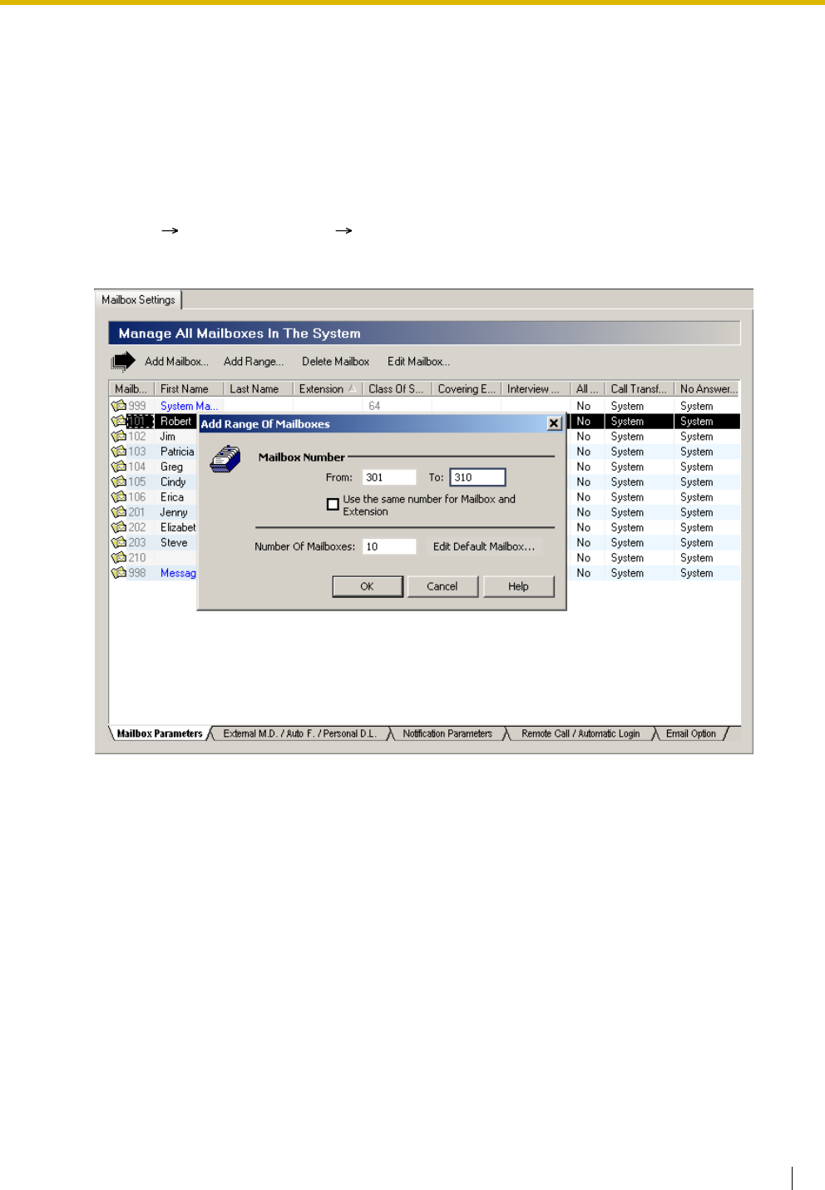Click the black arrow toolbar icon
Screen dimensions: 825x1190
[x=123, y=361]
